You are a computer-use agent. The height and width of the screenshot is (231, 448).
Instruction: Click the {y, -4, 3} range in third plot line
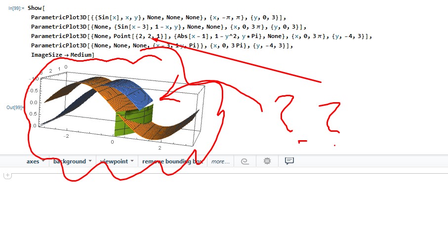coord(352,36)
